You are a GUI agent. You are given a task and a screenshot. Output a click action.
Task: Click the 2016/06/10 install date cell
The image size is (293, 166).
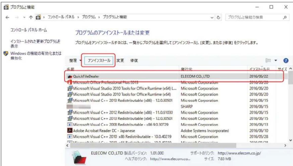259,131
